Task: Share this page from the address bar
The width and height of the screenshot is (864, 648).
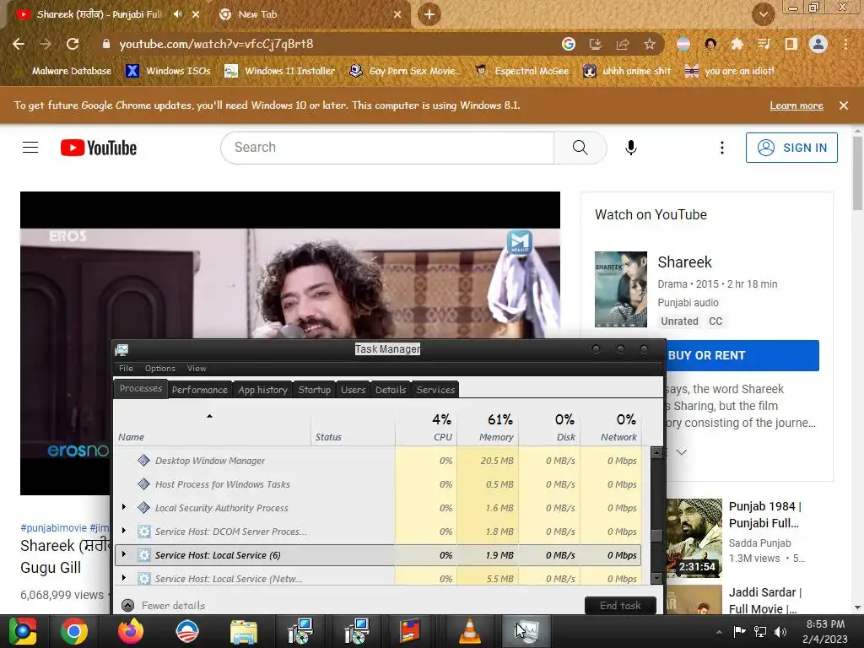Action: pos(623,44)
